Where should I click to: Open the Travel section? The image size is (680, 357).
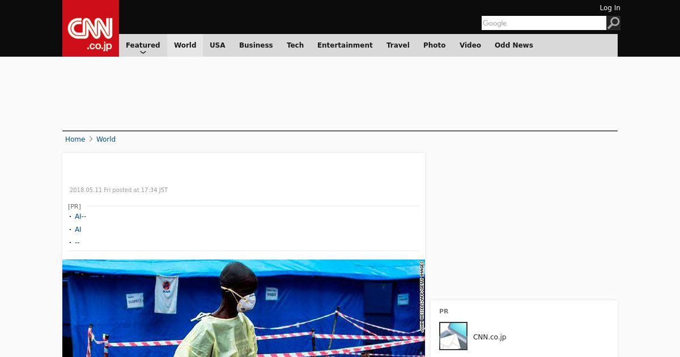[398, 45]
